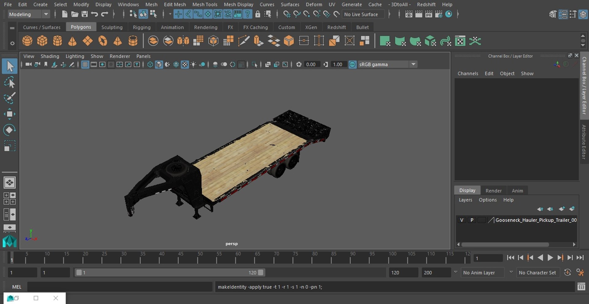
Task: Click the Save Scene icon
Action: [x=85, y=14]
